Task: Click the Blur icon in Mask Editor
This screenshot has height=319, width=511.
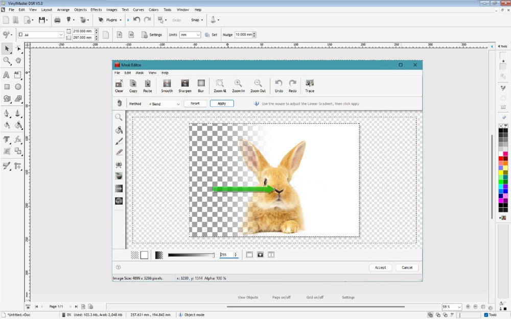Action: (201, 85)
